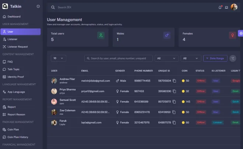Click the Male gender cell for Andrew Filer

121,81
